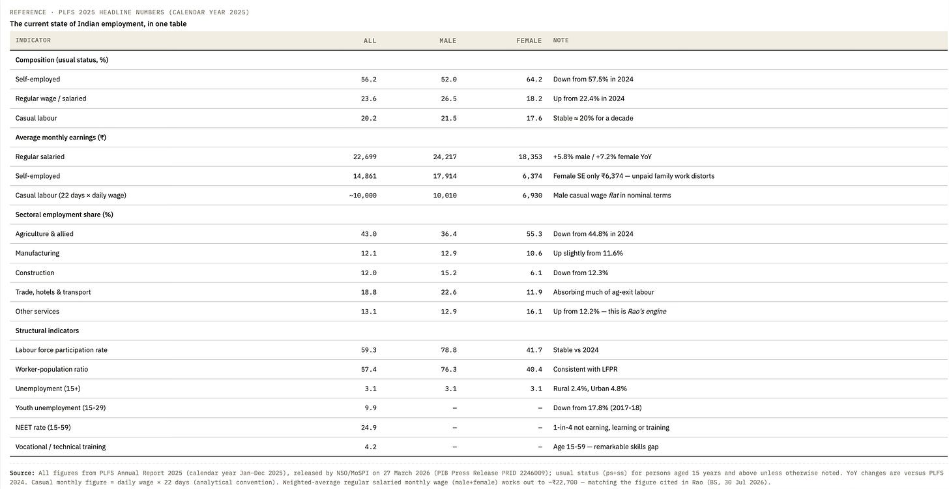Click the 'Unemployment (15+)' row label
The image size is (949, 489).
click(48, 389)
